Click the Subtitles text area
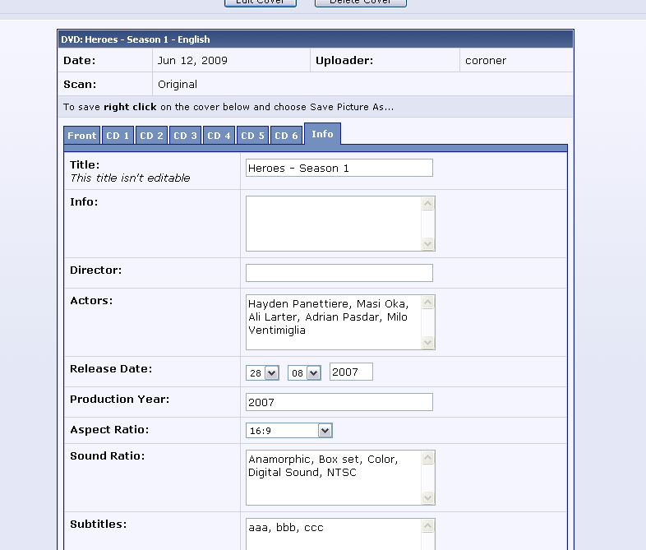This screenshot has height=550, width=646. (x=333, y=533)
